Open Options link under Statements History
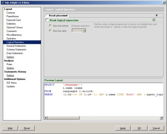Image resolution: width=167 pixels, height=134 pixels. 10,75
